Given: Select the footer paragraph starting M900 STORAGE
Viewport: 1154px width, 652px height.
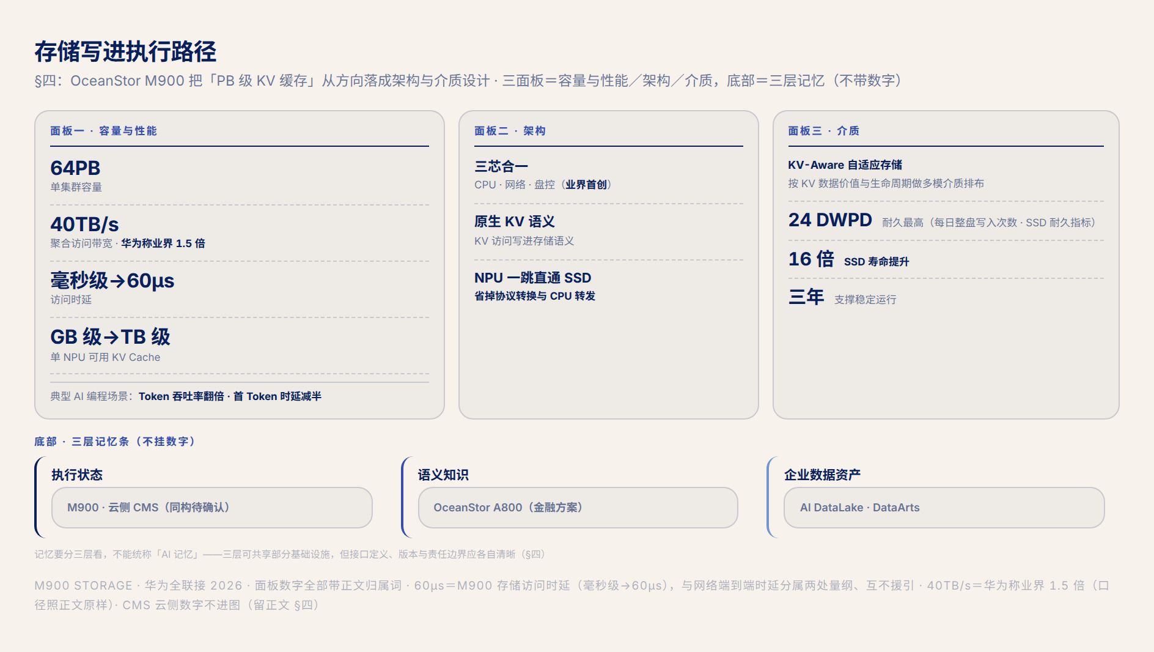Looking at the screenshot, I should 572,595.
